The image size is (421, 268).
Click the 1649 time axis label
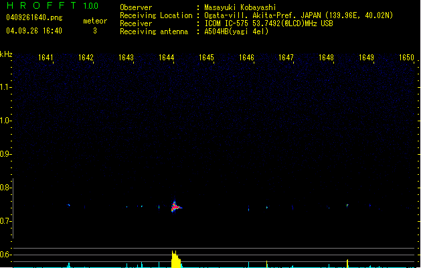[x=366, y=58]
